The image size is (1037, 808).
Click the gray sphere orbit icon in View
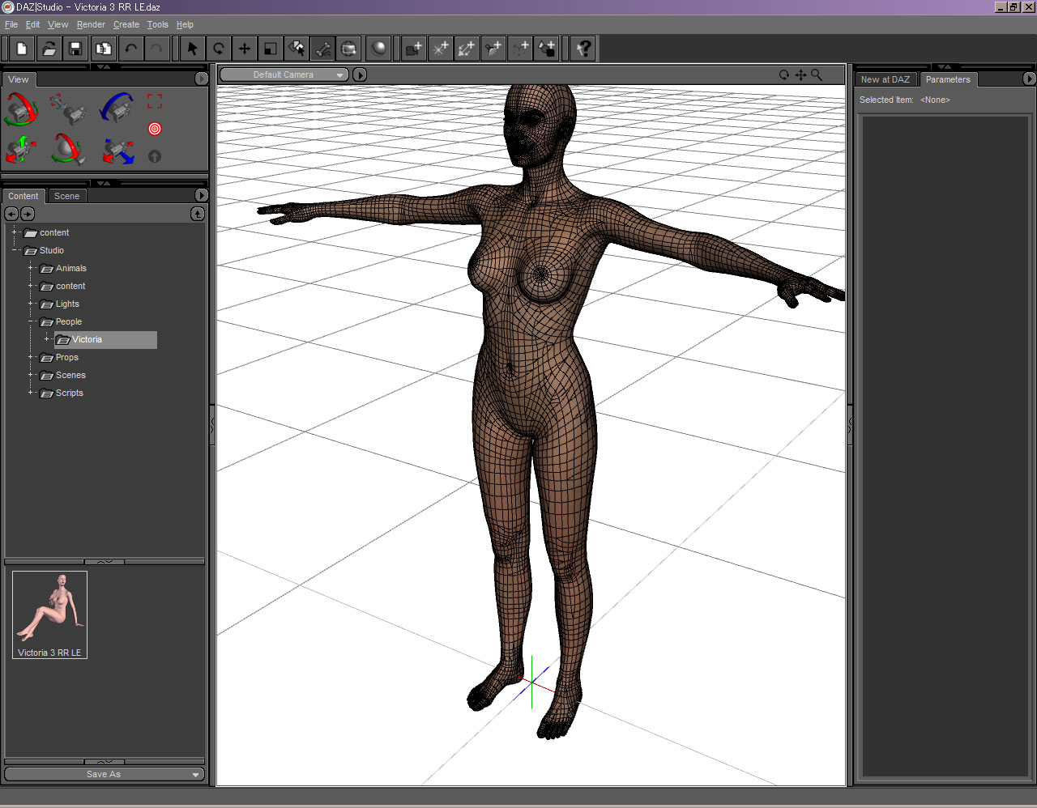[x=69, y=151]
